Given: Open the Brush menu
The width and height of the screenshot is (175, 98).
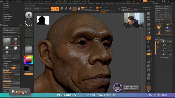Looking at the screenshot, I should click(30, 3).
